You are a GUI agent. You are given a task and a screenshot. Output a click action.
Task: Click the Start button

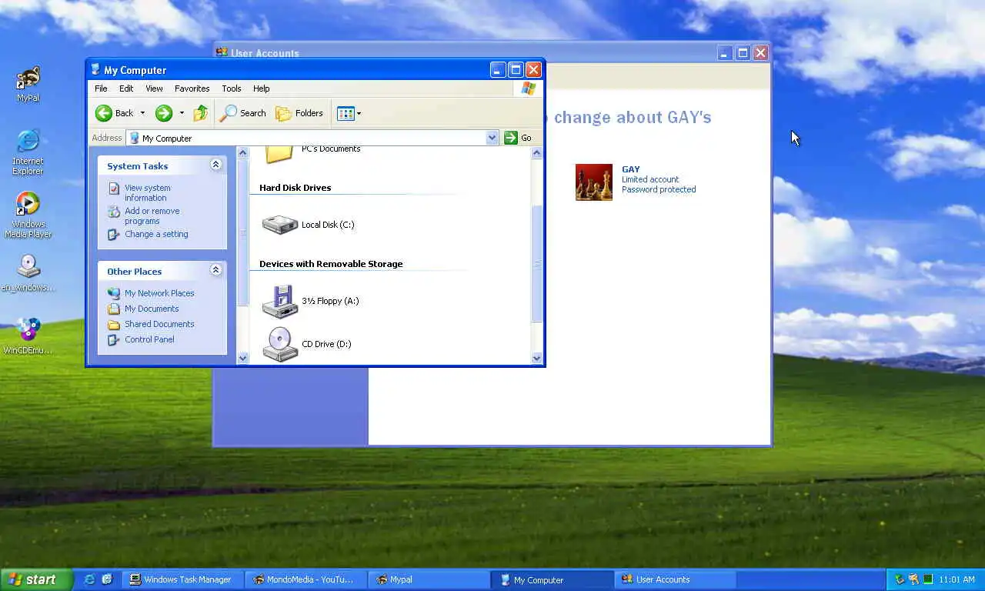(x=36, y=579)
